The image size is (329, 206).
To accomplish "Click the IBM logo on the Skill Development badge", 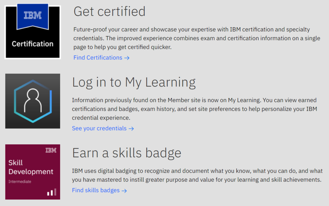I will (51, 150).
